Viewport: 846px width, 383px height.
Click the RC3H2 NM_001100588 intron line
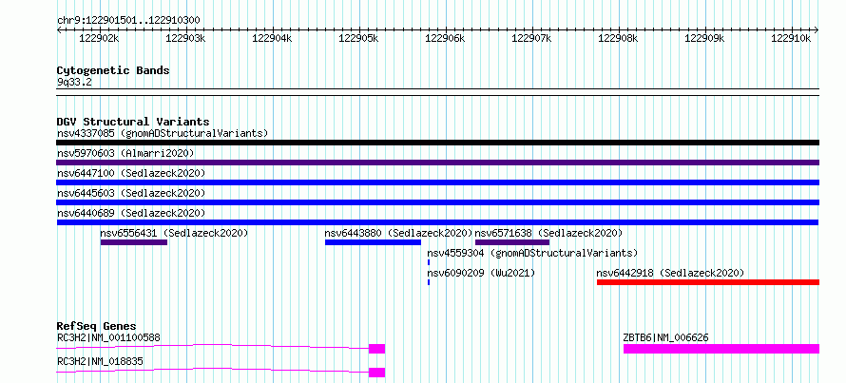213,346
